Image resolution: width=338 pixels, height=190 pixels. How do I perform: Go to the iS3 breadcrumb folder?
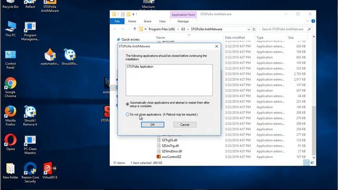coord(183,29)
